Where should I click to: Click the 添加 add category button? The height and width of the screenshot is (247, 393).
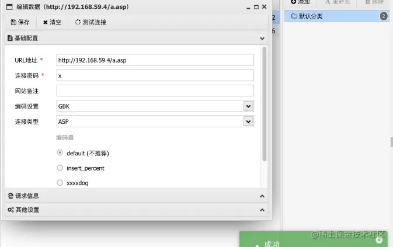coord(300,2)
